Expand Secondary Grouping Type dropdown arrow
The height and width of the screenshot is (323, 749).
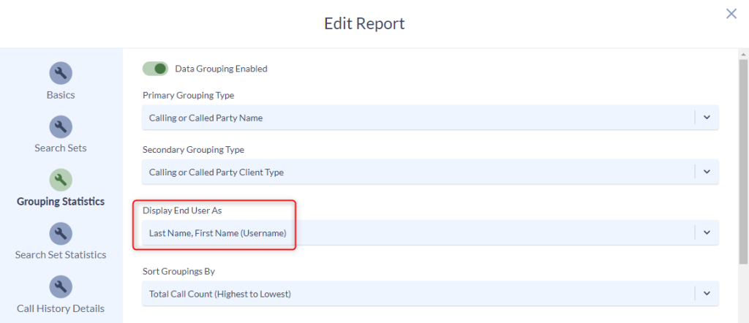pos(707,172)
